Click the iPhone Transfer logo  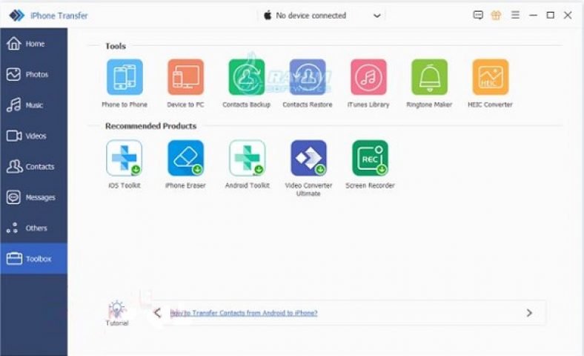tap(17, 16)
